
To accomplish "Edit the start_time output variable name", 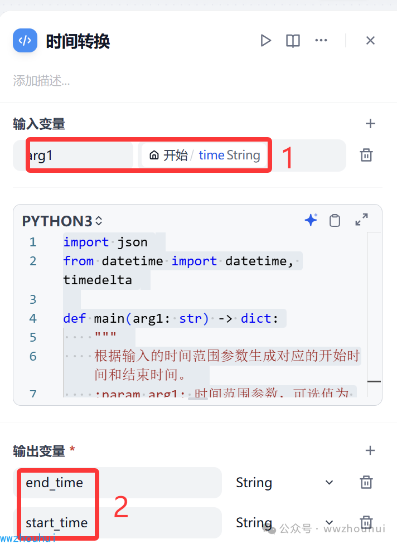I will 117,523.
